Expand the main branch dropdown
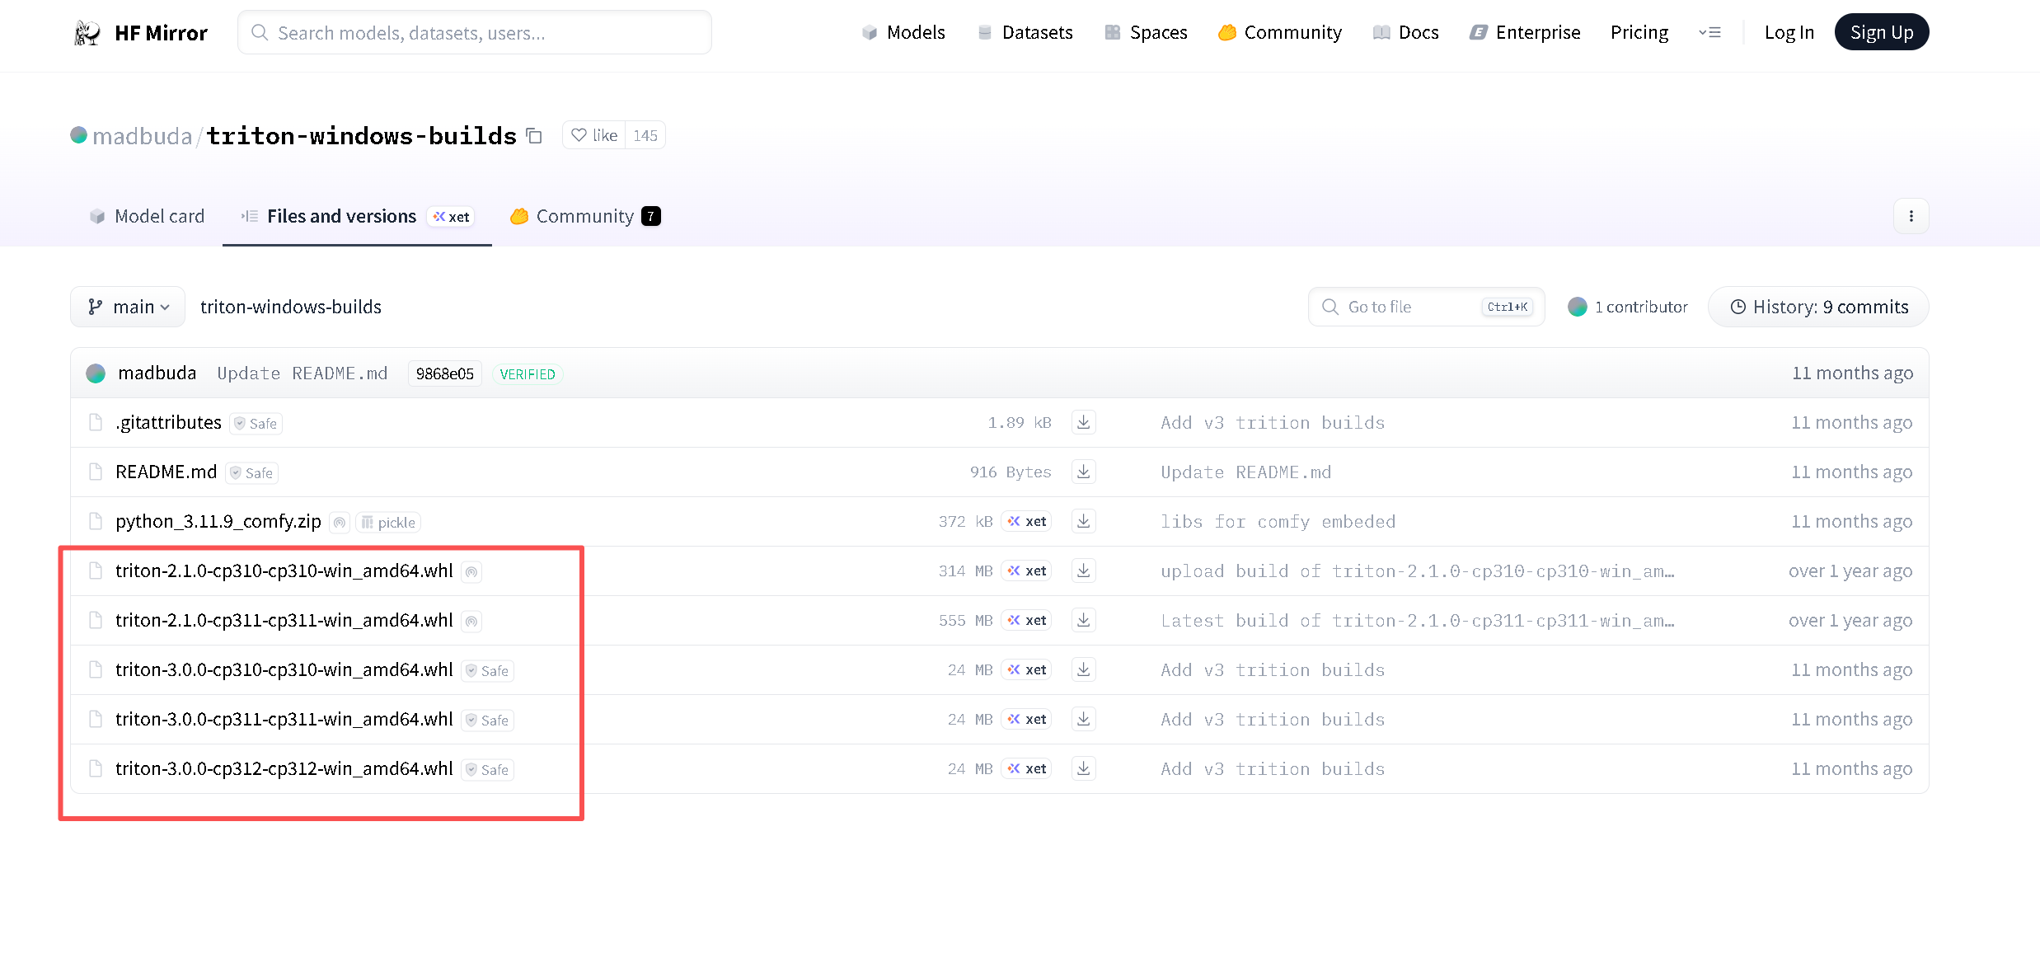 coord(128,307)
